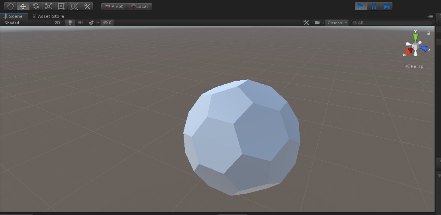This screenshot has width=441, height=215.
Task: Open scene camera settings
Action: [317, 23]
